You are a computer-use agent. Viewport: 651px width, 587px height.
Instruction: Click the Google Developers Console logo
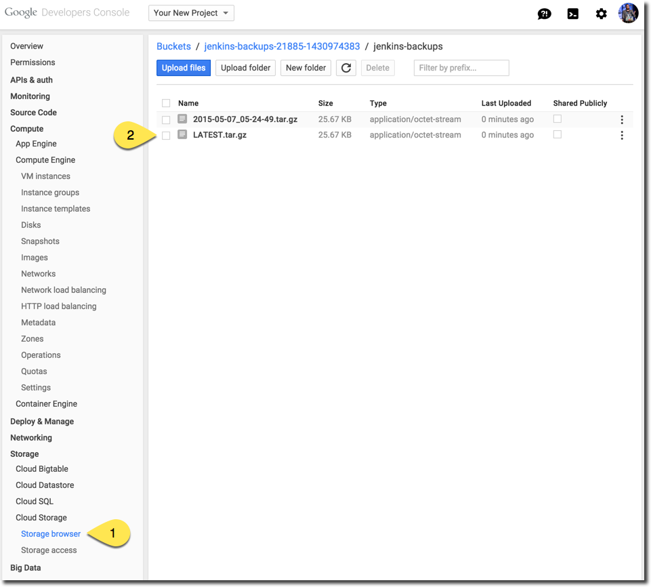(x=67, y=12)
